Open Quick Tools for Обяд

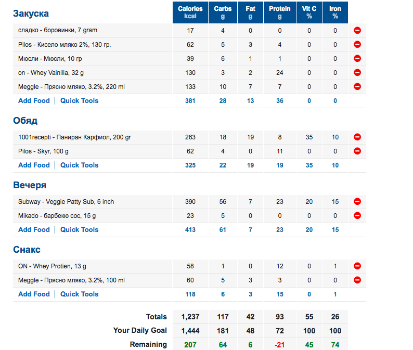79,165
